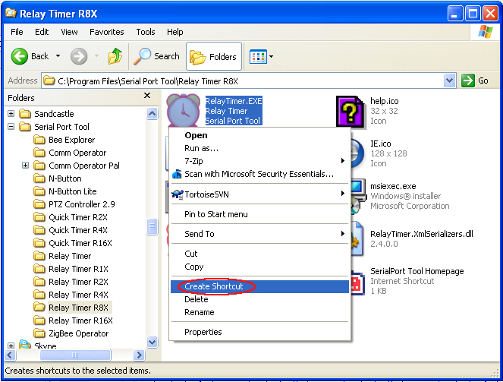The height and width of the screenshot is (382, 503).
Task: Open the Forward history dropdown arrow
Action: 96,56
